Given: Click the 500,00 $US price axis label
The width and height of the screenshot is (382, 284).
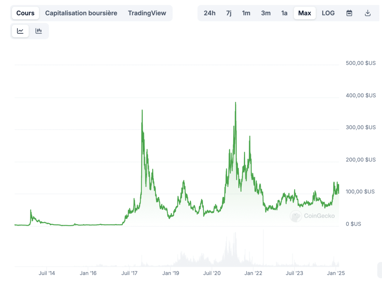Looking at the screenshot, I should coord(360,63).
